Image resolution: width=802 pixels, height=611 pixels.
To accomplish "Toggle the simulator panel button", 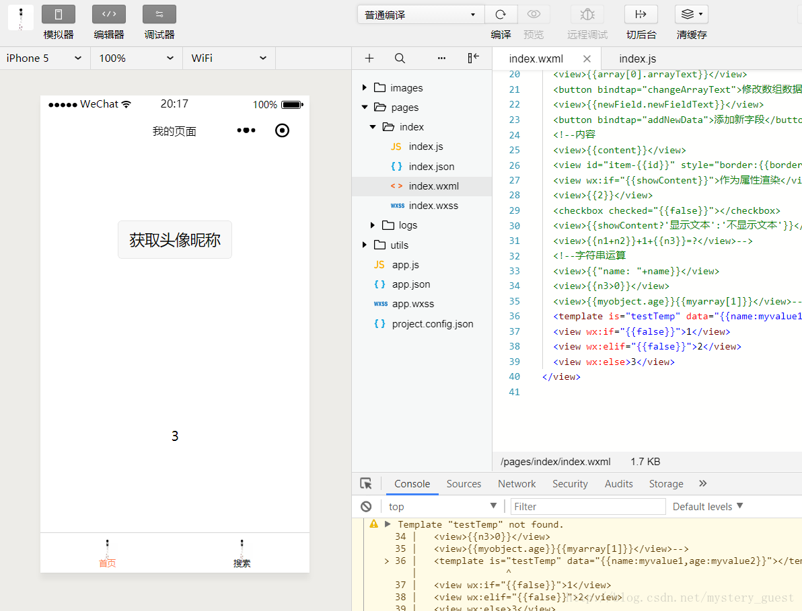I will click(x=59, y=14).
